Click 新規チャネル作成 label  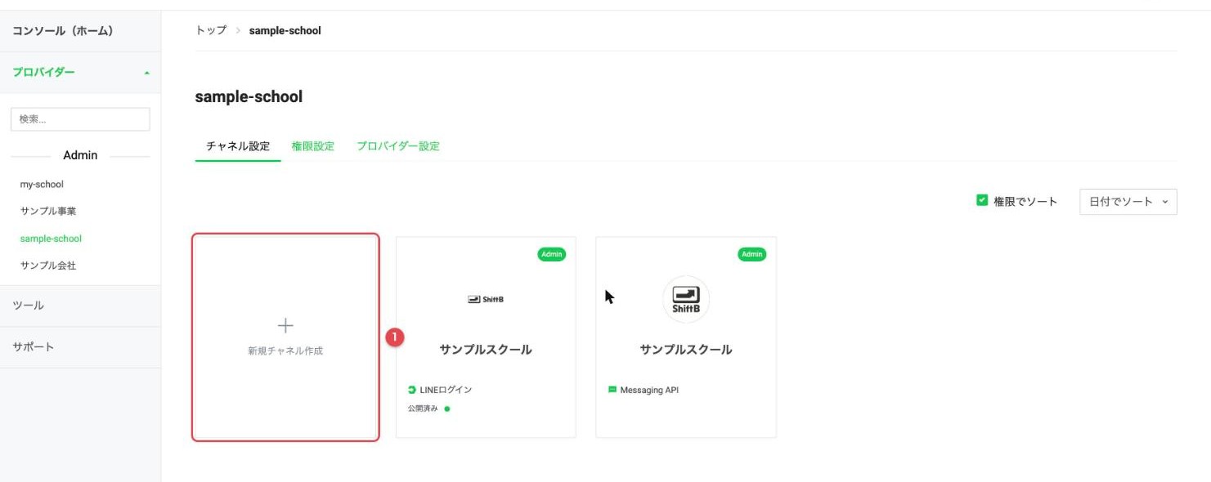click(285, 350)
